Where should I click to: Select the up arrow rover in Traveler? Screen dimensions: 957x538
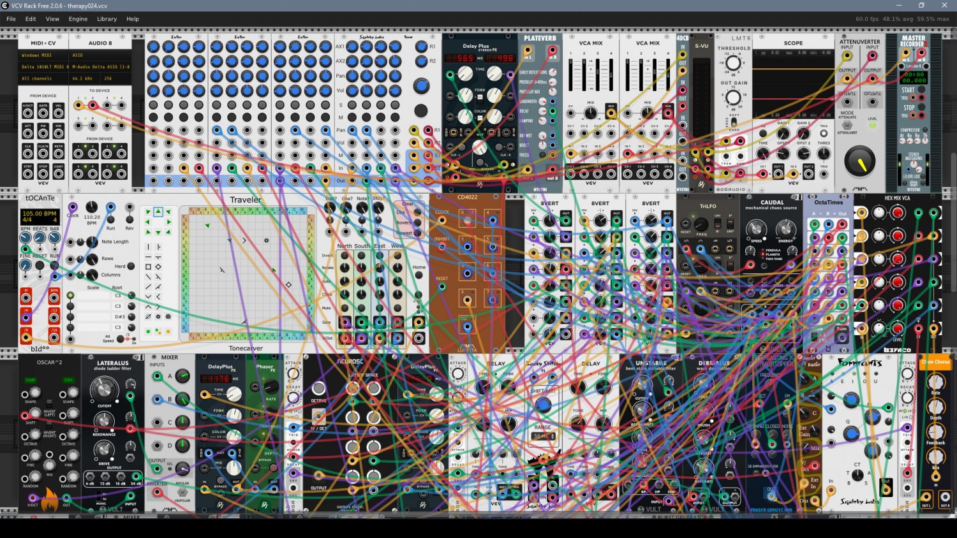(158, 212)
